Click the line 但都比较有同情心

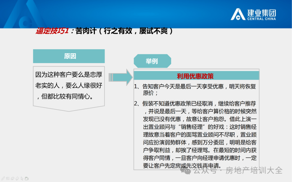click(65, 96)
